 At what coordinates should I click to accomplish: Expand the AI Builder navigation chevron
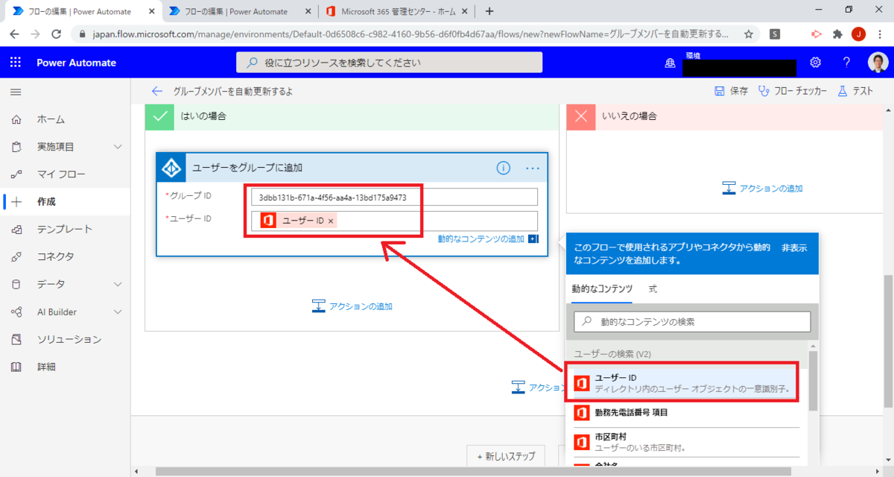(118, 312)
